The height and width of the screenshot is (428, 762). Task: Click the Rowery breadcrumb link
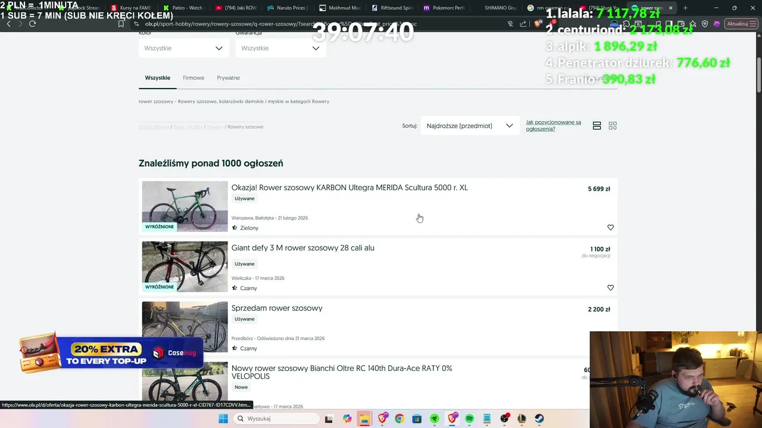coord(215,127)
